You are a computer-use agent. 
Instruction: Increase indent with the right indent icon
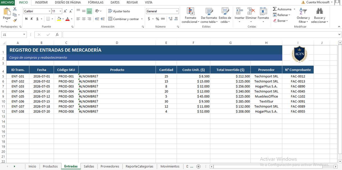click(103, 19)
